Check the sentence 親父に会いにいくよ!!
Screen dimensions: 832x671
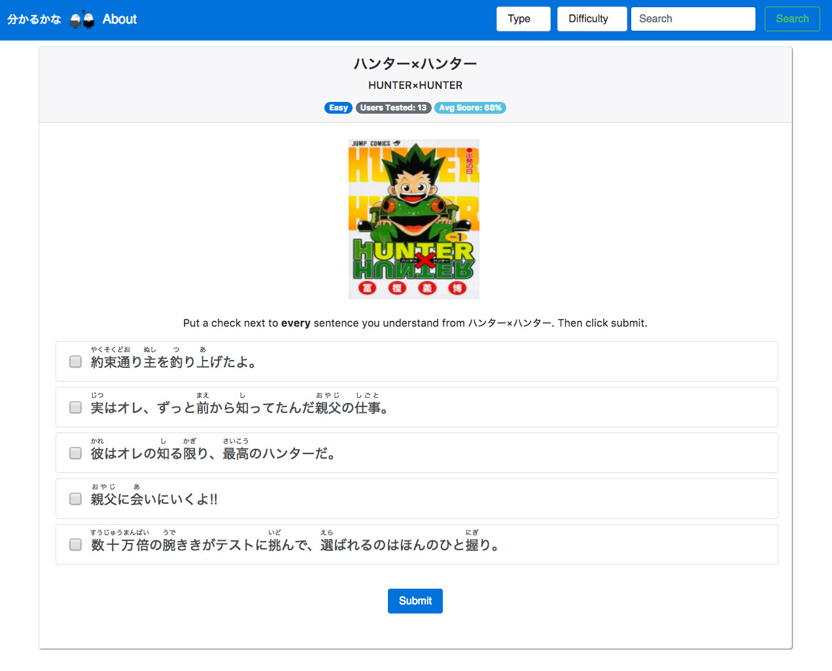tap(76, 499)
